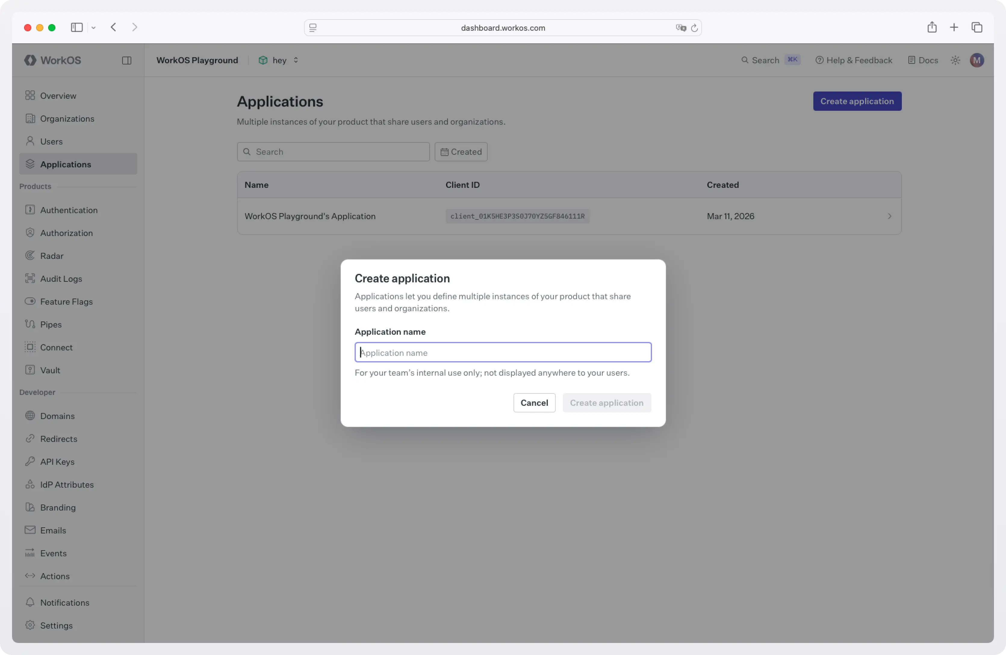This screenshot has height=655, width=1006.
Task: Click the API Keys key icon
Action: click(30, 461)
